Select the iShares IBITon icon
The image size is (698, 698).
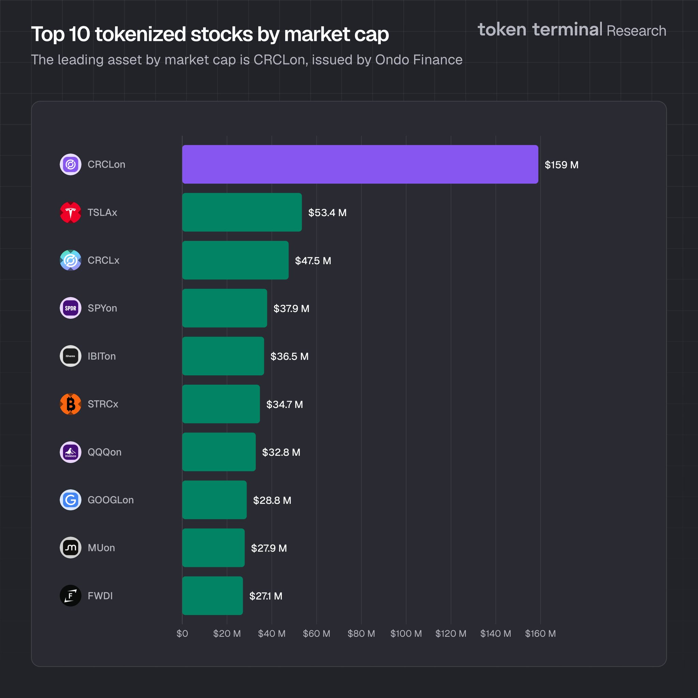click(x=71, y=356)
